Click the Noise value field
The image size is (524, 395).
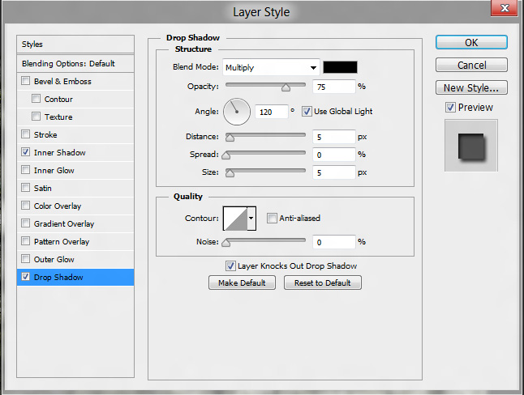pos(334,242)
